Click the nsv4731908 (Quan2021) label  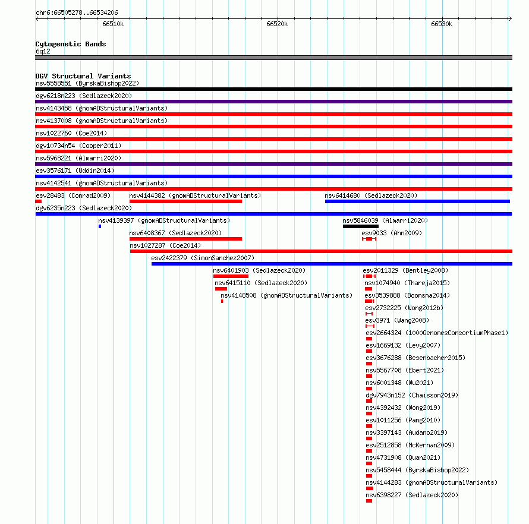(x=403, y=457)
